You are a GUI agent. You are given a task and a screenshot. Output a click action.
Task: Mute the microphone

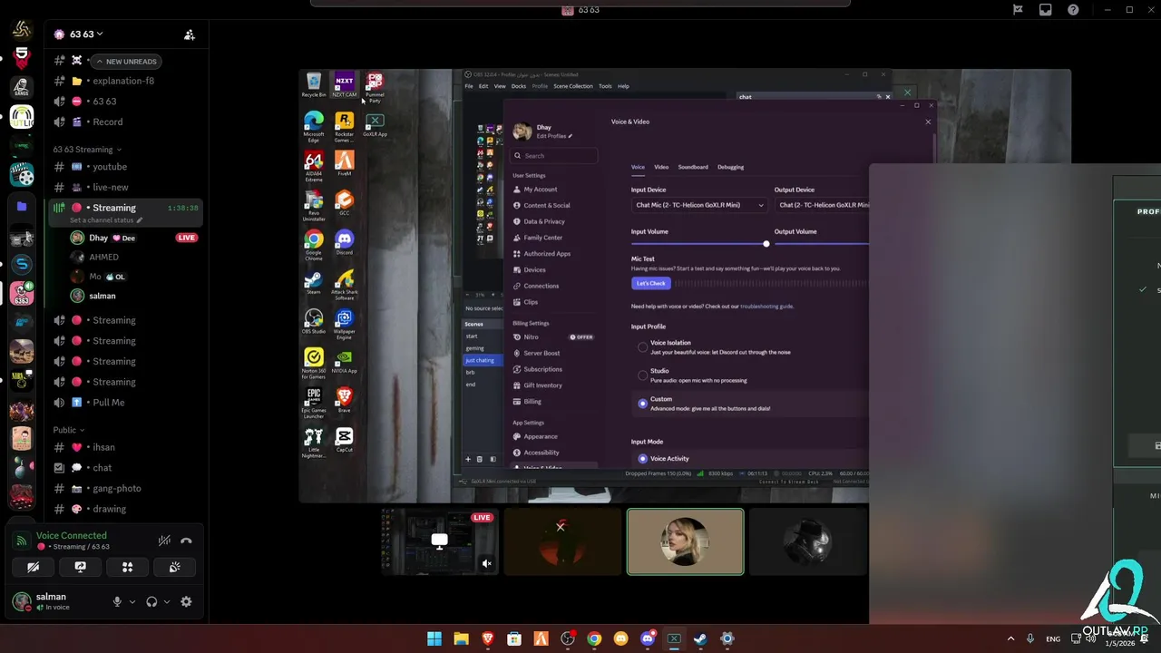117,601
